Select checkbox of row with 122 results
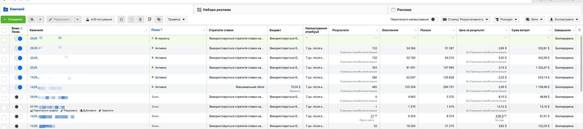Screen dimensions: 583x129 (4, 50)
